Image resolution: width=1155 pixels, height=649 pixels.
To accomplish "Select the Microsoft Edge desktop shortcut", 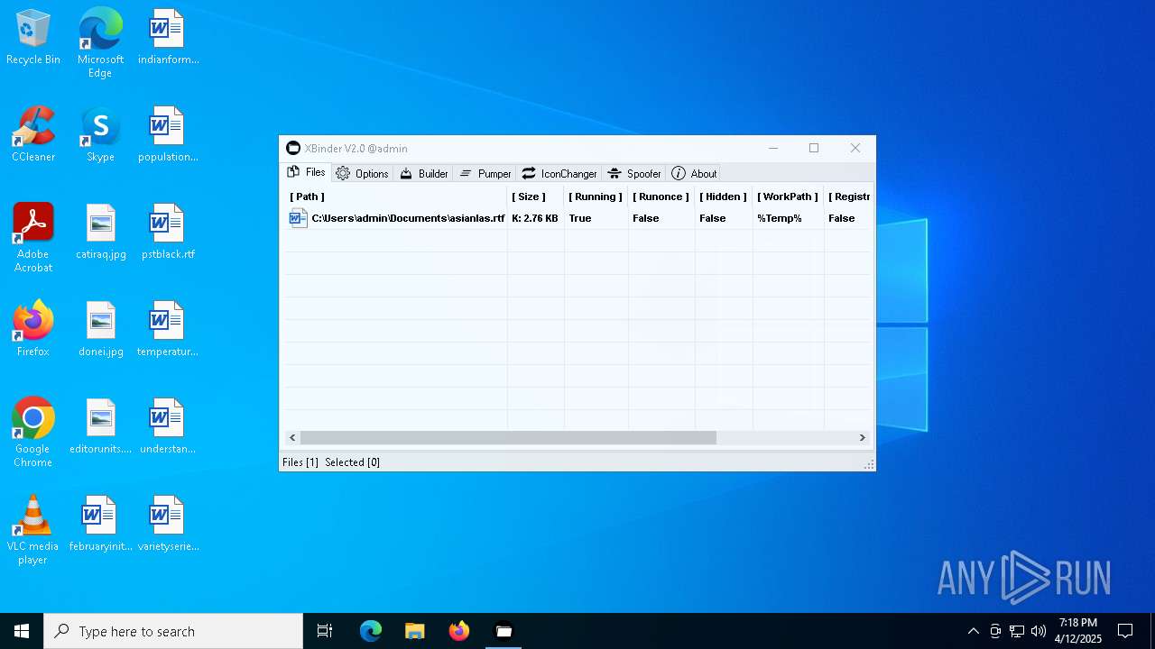I will pos(100,42).
